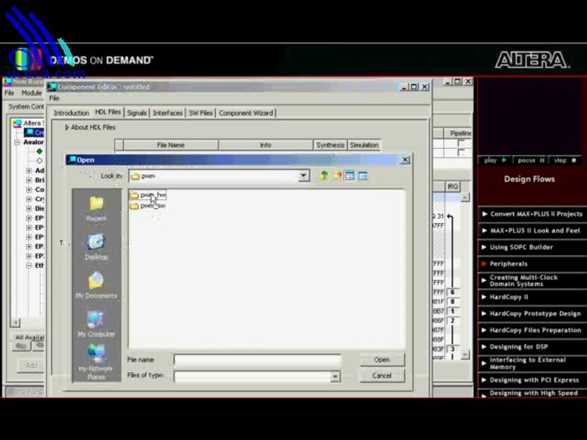
Task: Go to Desktop in Open dialog sidebar
Action: [96, 246]
